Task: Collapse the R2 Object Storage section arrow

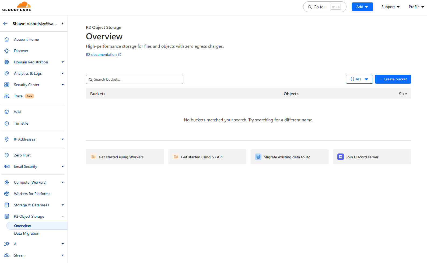Action: pos(63,216)
